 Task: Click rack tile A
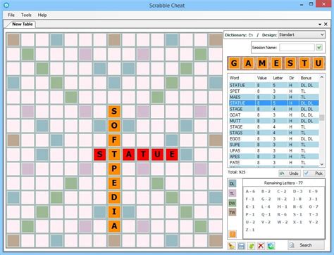248,63
